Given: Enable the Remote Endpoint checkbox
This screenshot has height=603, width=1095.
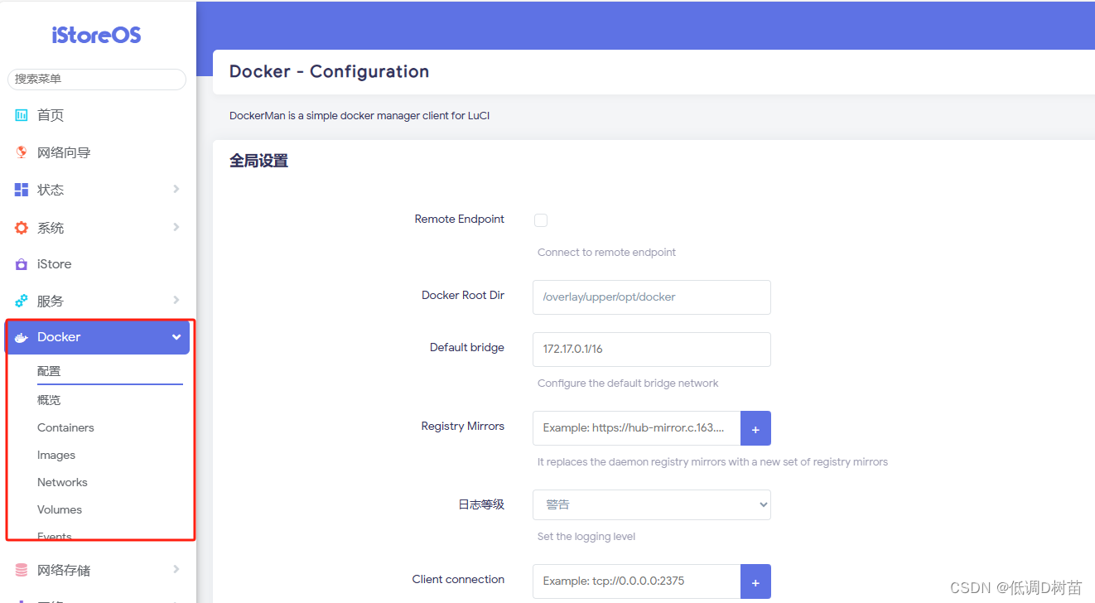Looking at the screenshot, I should [x=541, y=220].
